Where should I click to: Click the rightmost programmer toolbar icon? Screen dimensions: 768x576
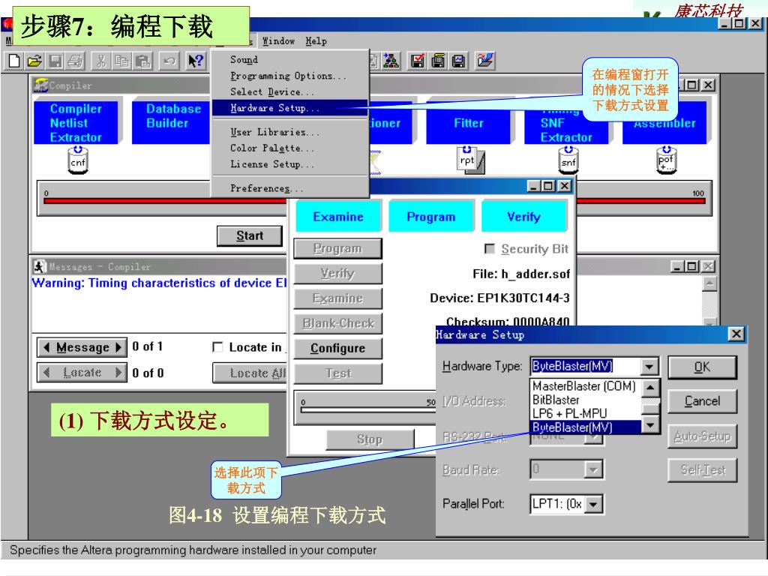click(485, 61)
